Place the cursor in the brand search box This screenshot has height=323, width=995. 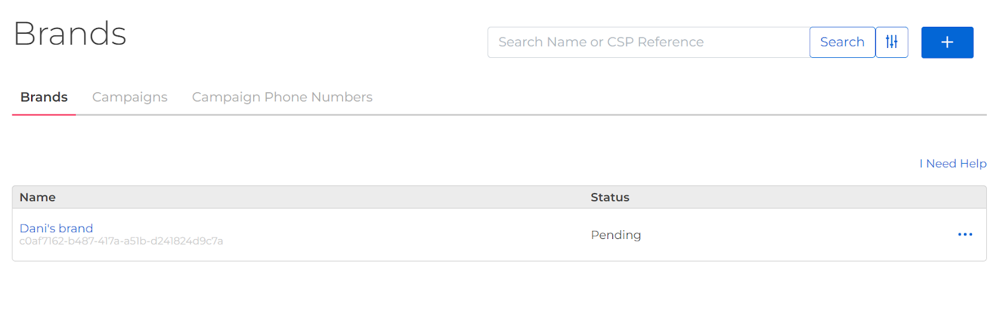point(649,42)
